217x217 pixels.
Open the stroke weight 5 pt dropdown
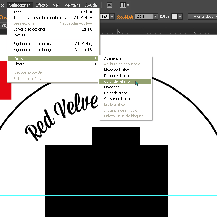point(112,17)
